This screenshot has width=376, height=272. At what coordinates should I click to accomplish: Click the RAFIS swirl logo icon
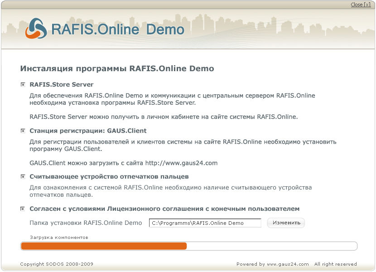(36, 29)
